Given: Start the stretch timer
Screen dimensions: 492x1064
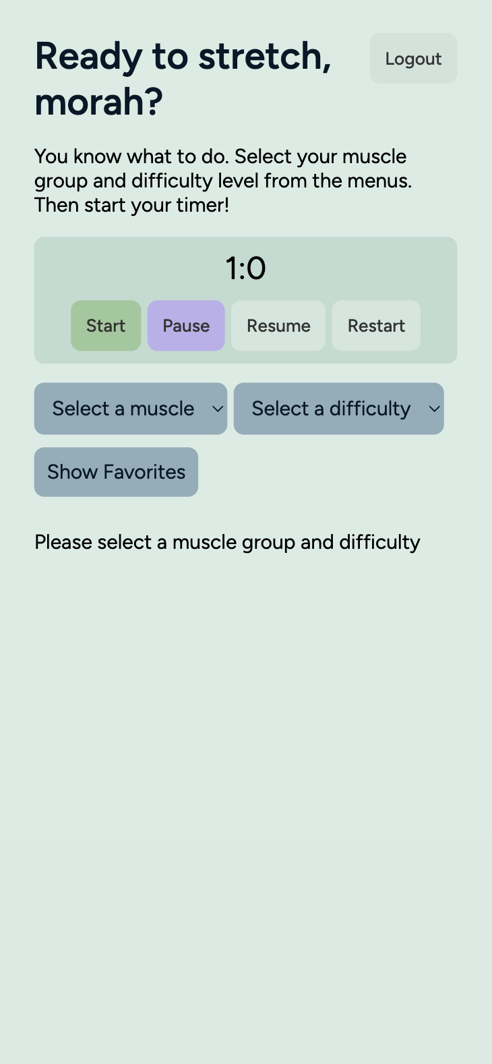Looking at the screenshot, I should point(106,326).
